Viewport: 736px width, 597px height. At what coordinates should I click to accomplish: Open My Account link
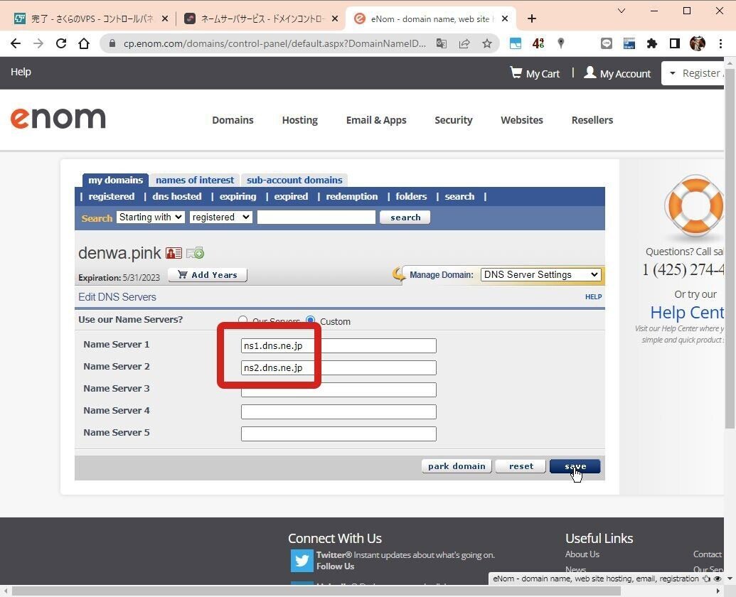click(617, 73)
